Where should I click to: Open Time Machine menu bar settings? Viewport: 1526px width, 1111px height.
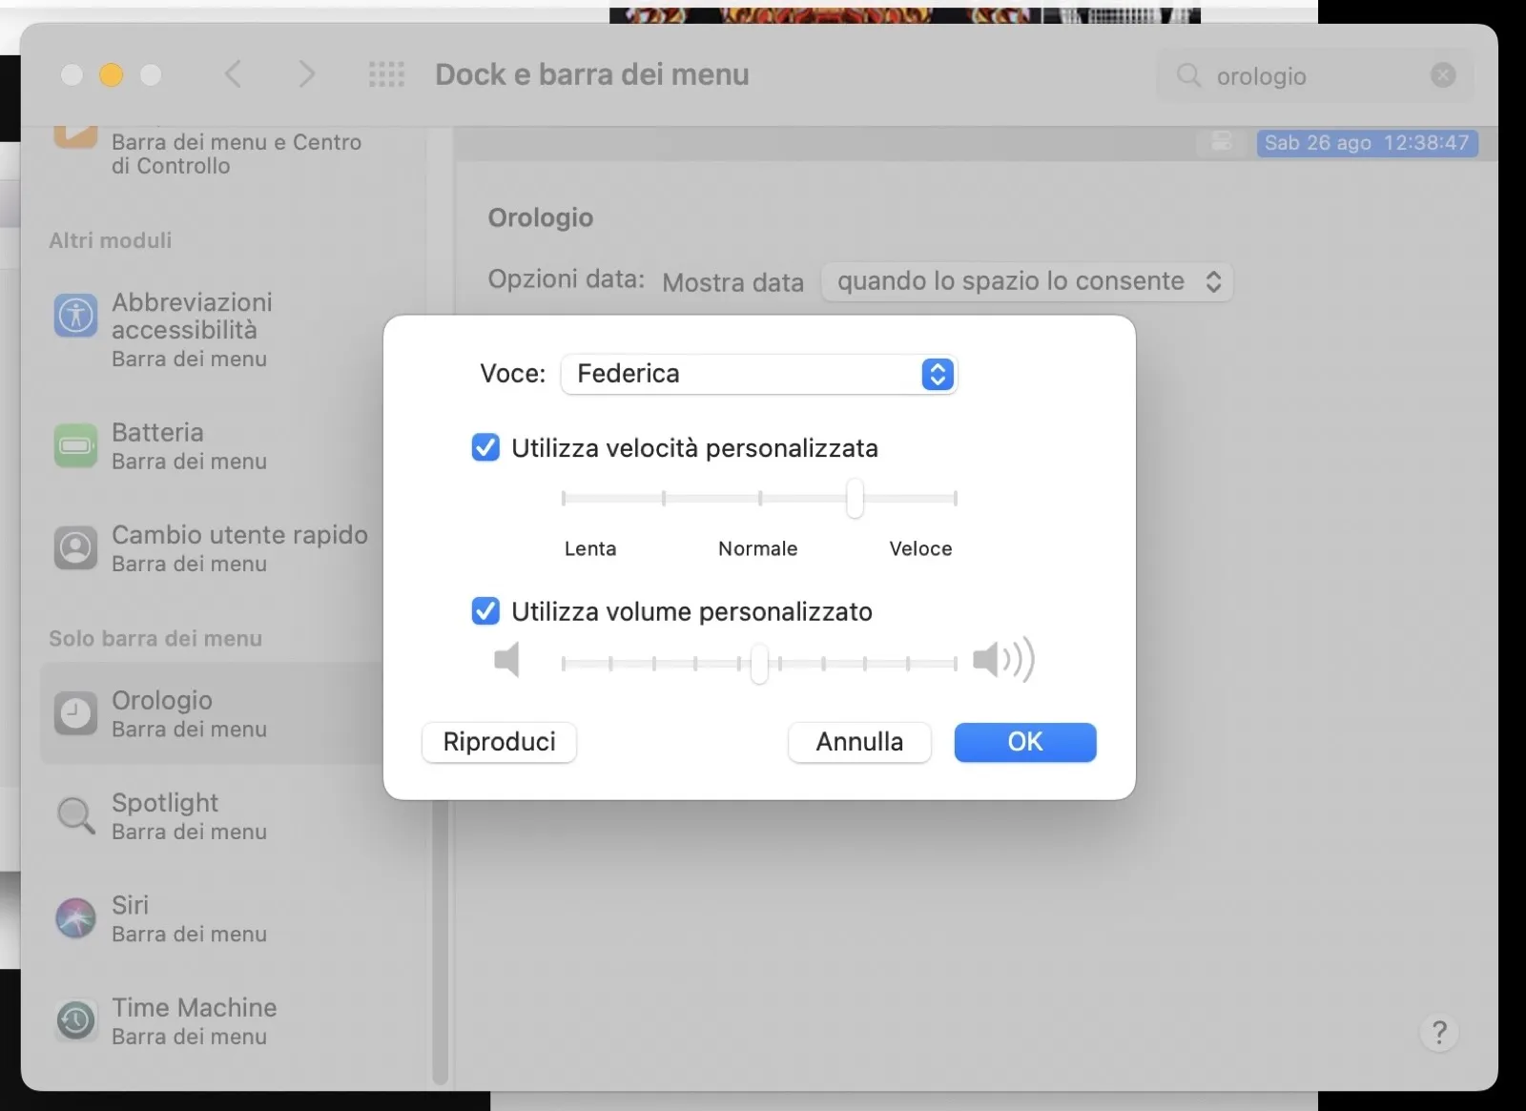tap(75, 1020)
